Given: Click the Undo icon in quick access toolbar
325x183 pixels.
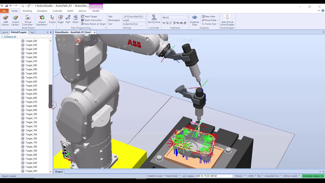Looking at the screenshot, I should point(10,6).
